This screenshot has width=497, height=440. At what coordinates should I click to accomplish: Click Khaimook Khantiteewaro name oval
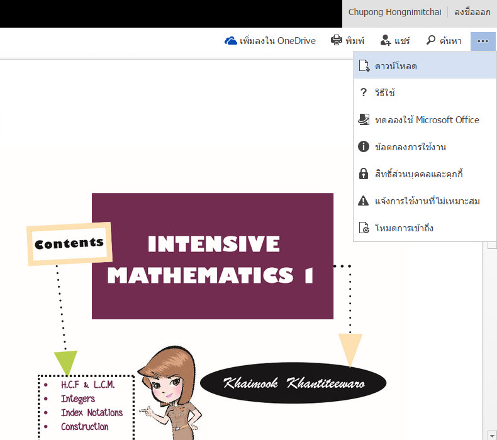(293, 383)
